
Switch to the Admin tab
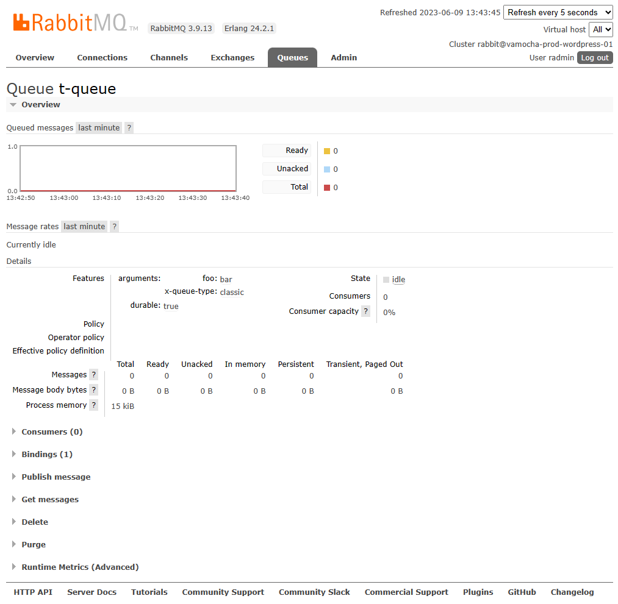tap(343, 57)
